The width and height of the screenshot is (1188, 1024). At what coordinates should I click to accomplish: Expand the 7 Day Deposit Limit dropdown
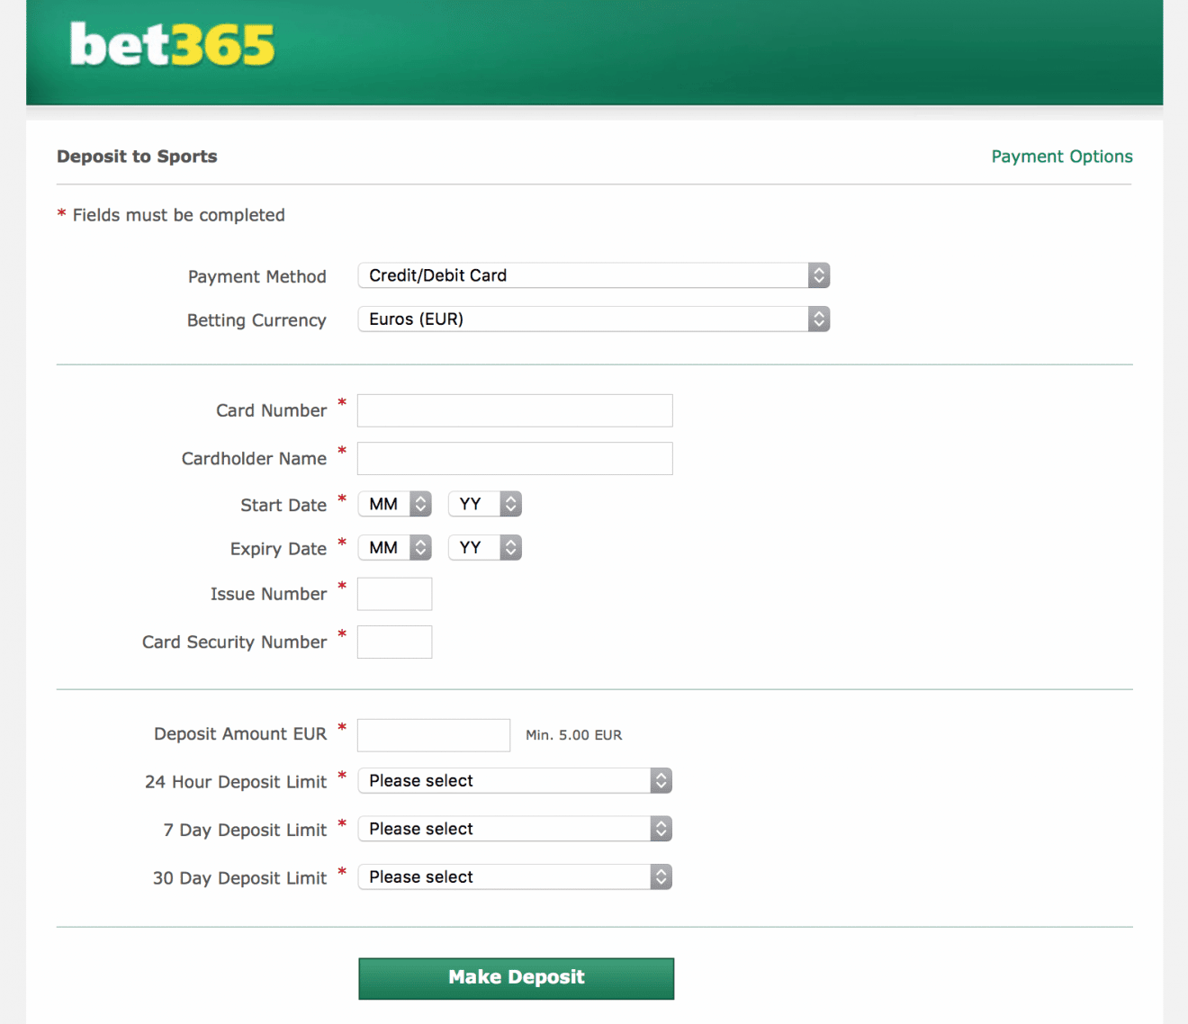[514, 829]
